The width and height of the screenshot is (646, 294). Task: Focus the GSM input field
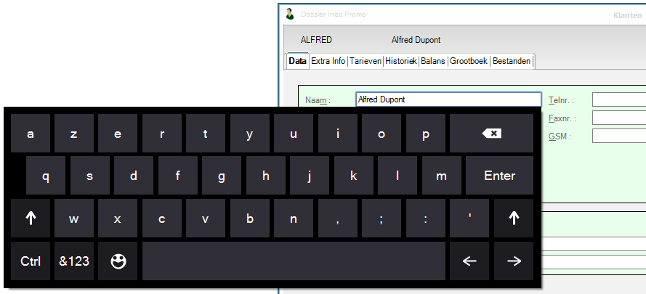coord(618,136)
